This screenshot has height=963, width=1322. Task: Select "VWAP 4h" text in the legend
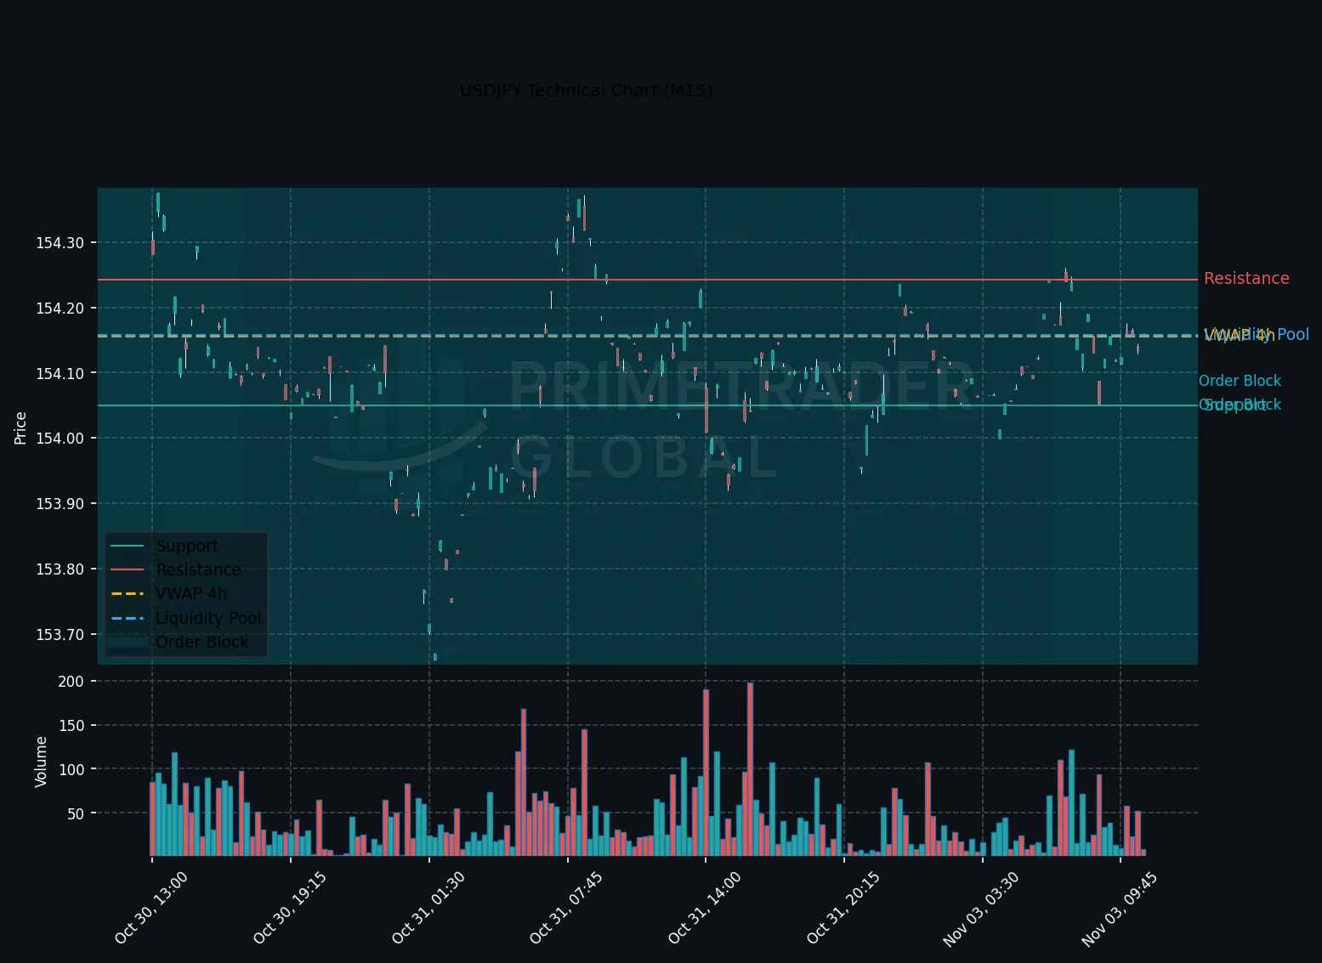191,594
